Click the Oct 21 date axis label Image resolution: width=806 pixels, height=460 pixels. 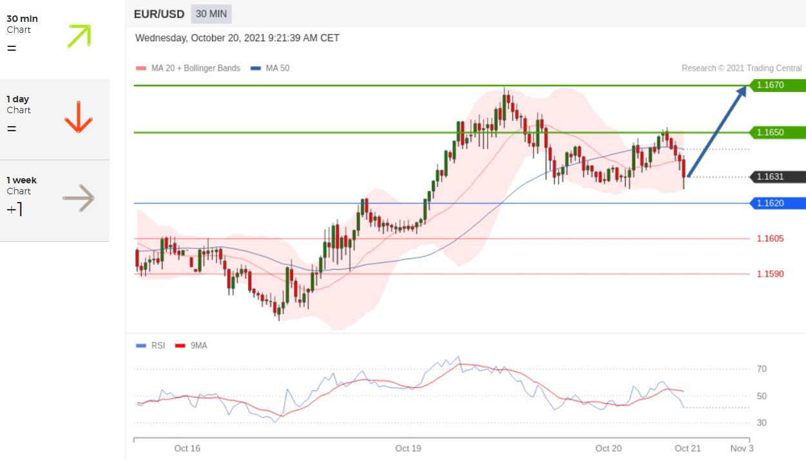[x=687, y=448]
